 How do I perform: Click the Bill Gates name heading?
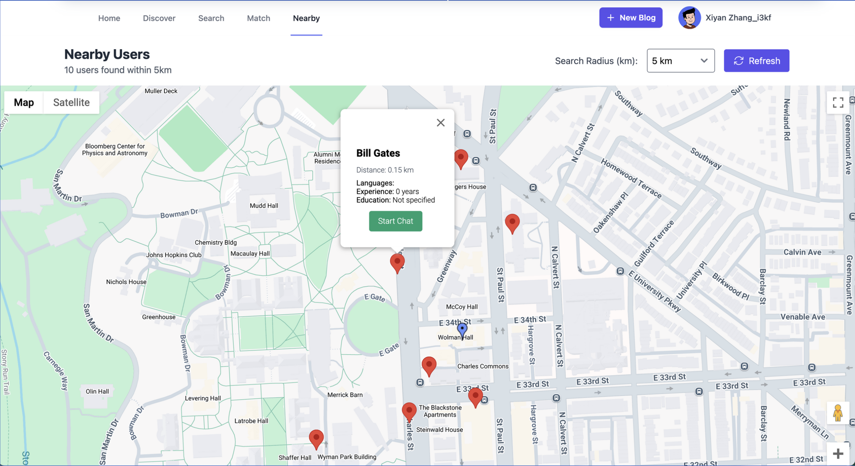[378, 153]
